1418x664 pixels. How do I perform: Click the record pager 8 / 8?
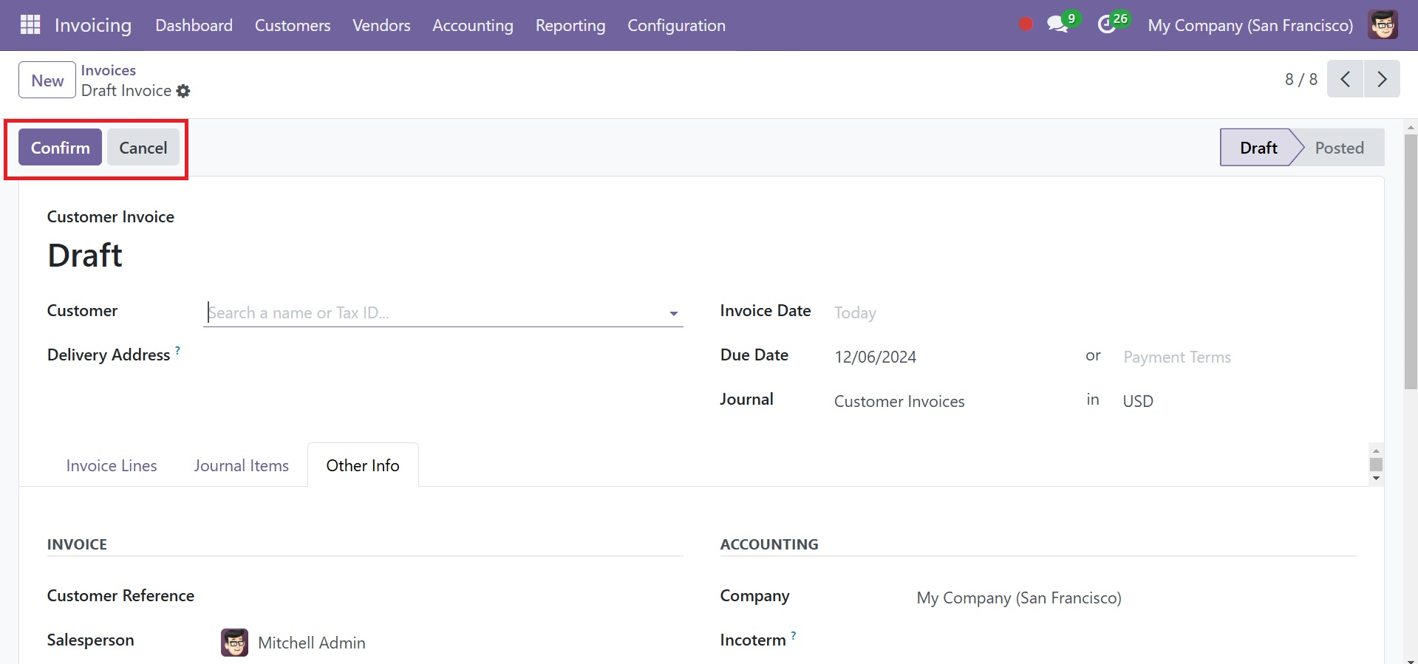coord(1301,79)
